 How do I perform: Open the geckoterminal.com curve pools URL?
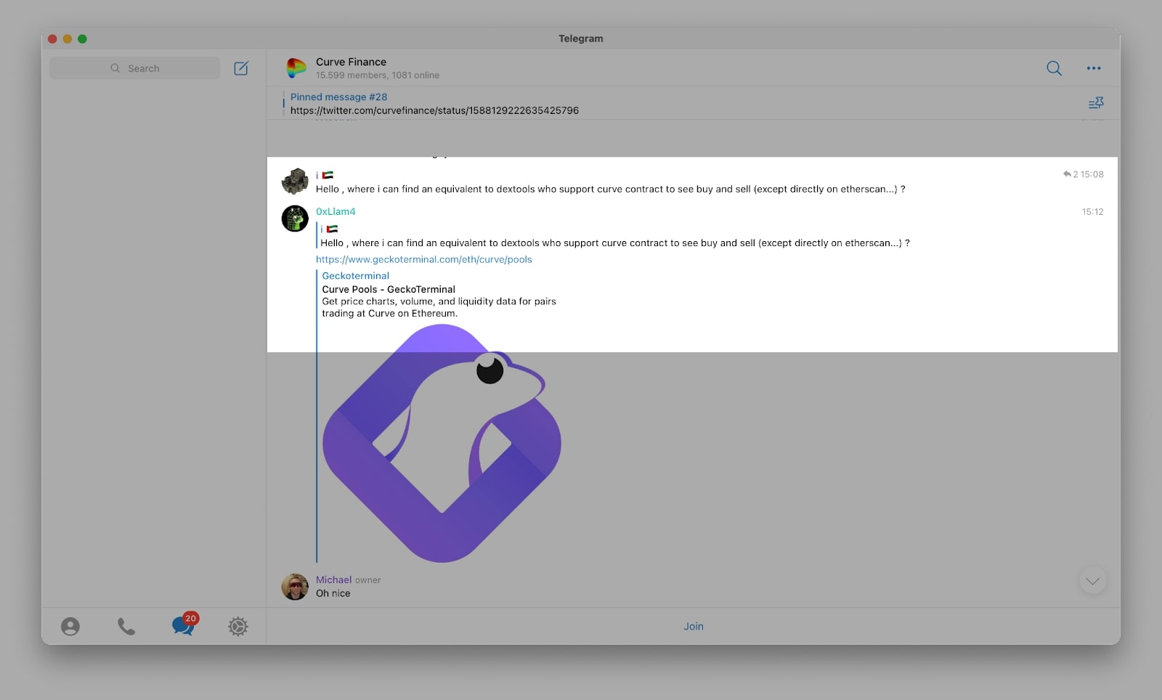(x=424, y=259)
